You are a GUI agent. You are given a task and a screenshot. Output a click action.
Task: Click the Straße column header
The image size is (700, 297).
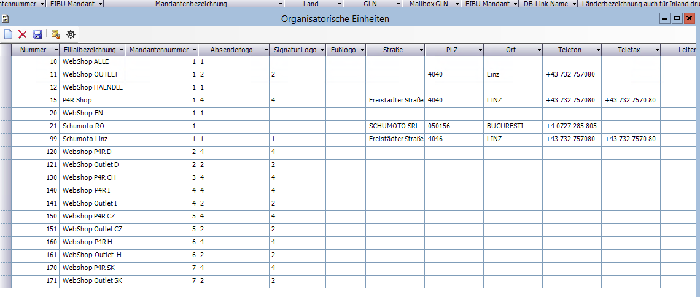392,50
